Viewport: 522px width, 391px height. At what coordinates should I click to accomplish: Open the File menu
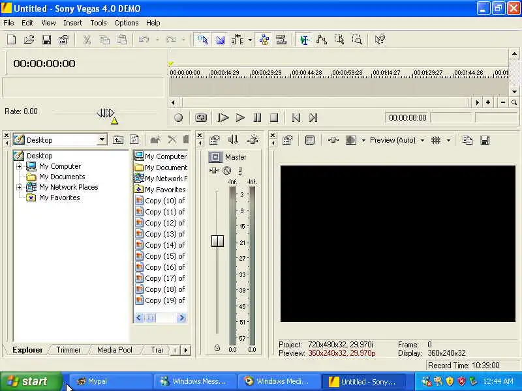coord(8,23)
